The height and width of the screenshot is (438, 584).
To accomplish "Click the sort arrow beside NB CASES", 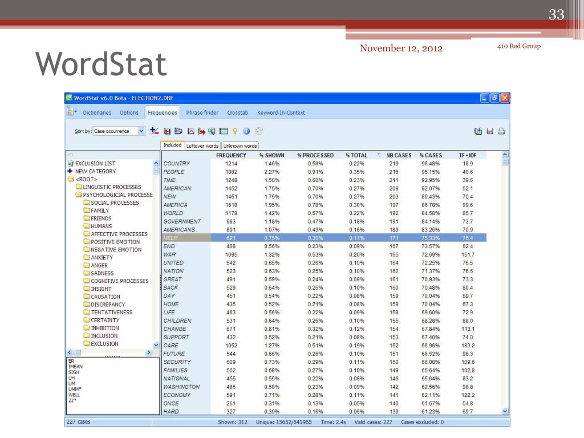I will click(x=379, y=155).
